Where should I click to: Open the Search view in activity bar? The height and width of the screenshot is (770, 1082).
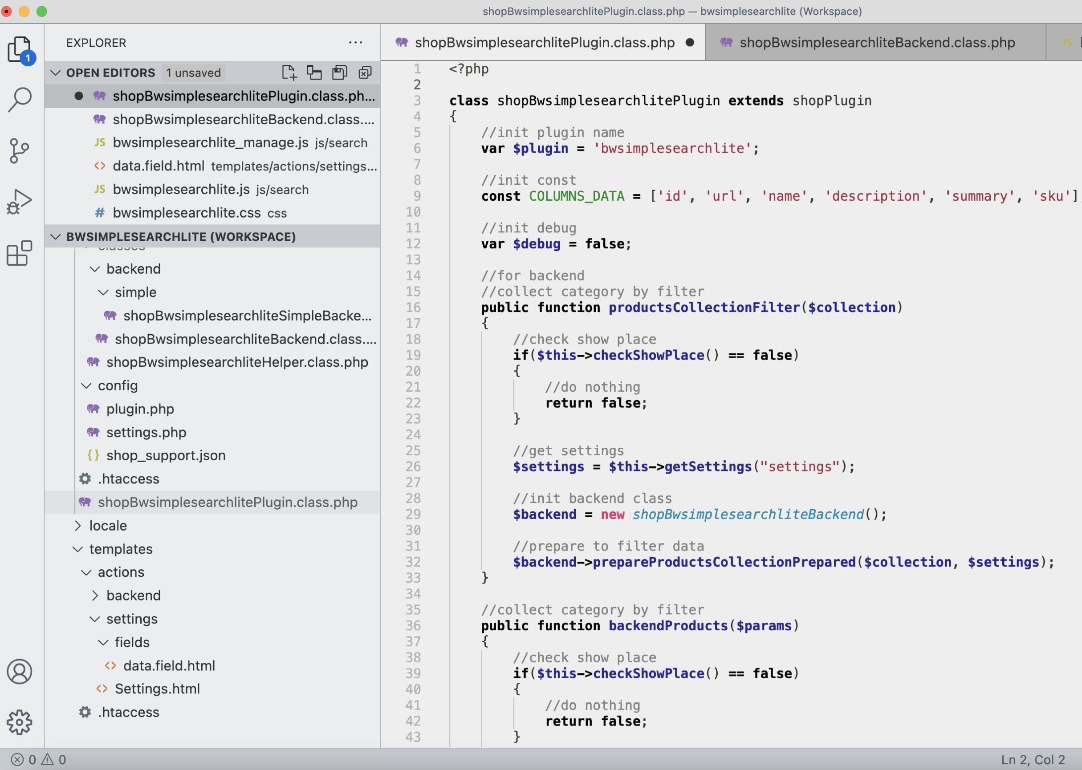20,100
